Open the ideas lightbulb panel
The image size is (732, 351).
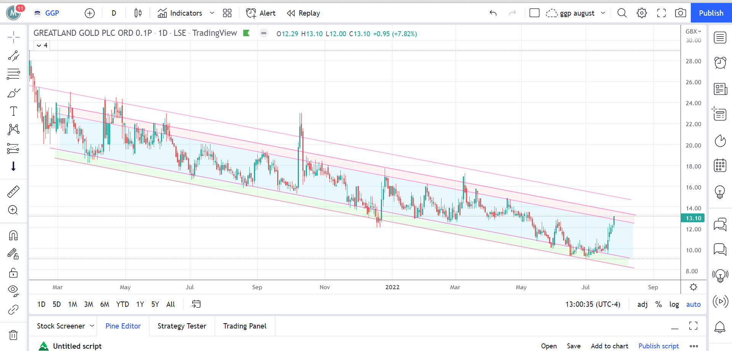720,192
